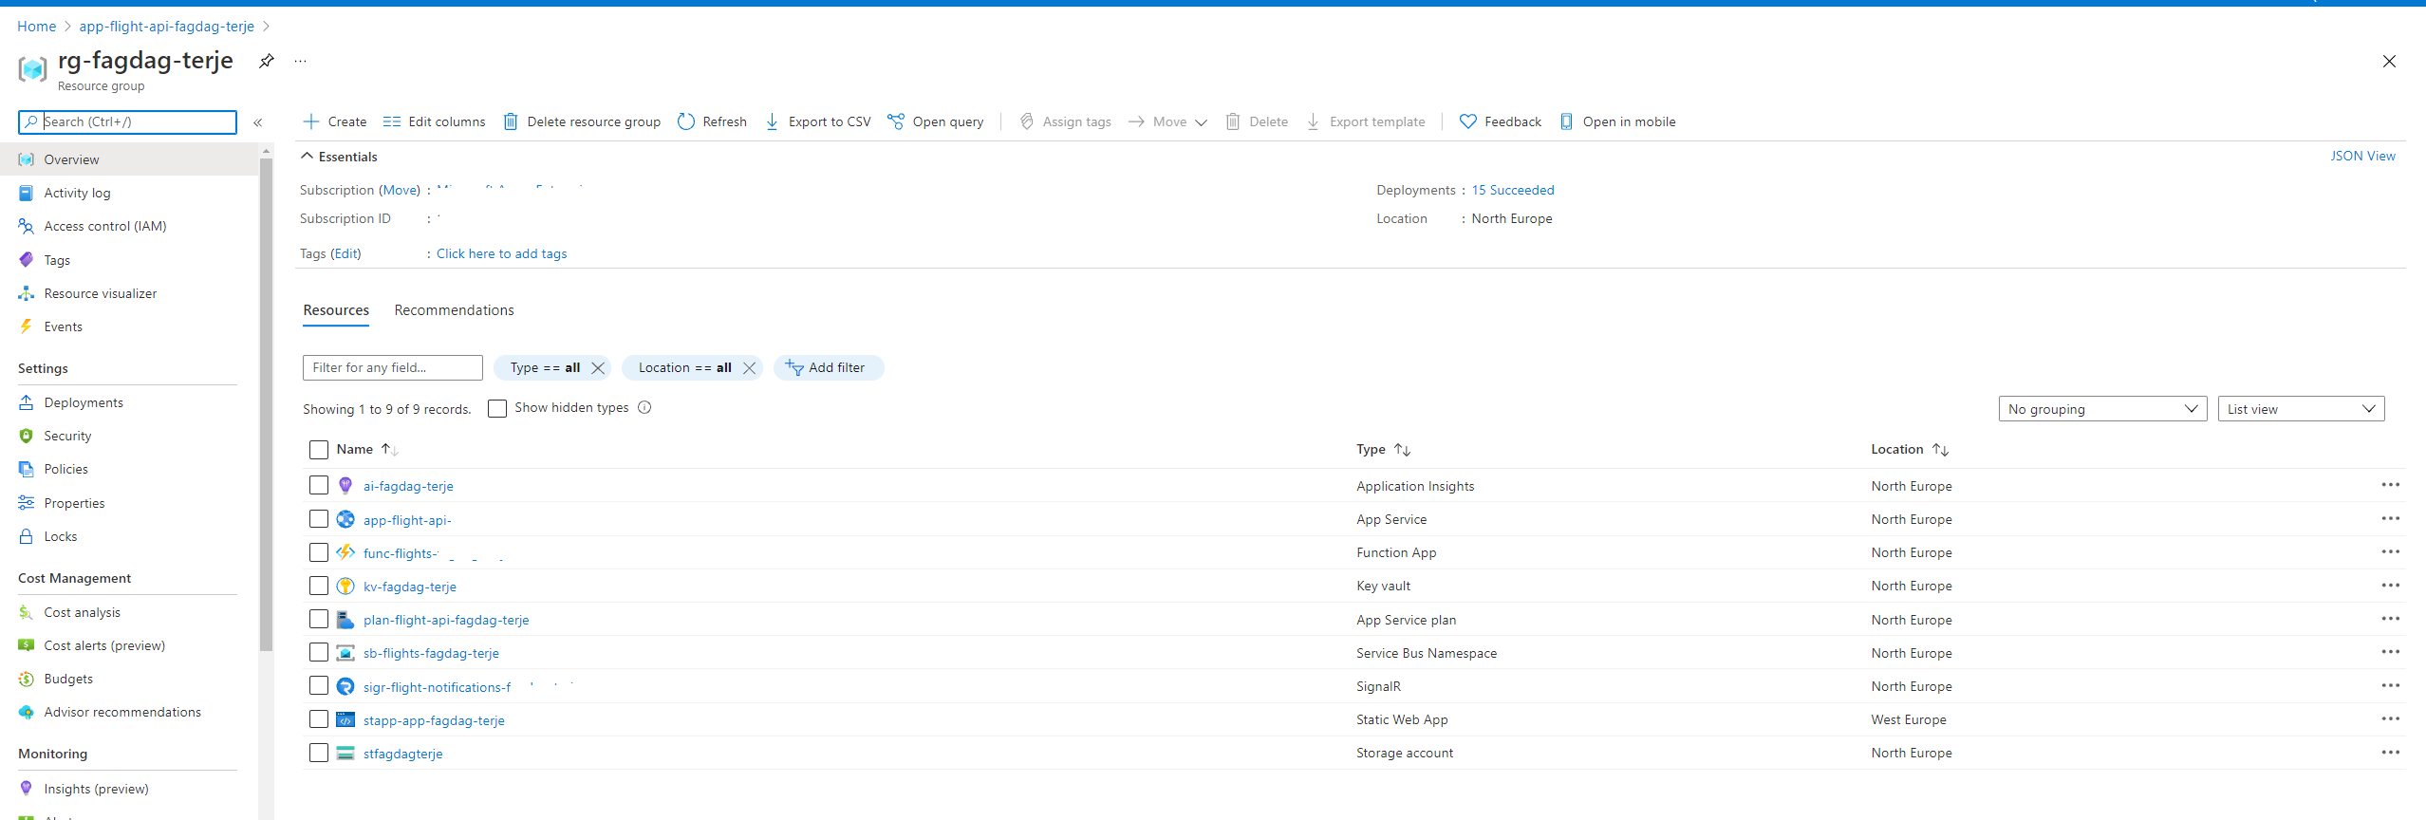Click the hidden types info icon
Viewport: 2426px width, 820px height.
point(644,407)
